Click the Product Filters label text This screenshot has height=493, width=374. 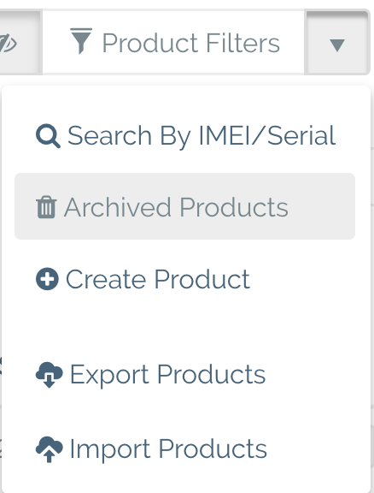191,43
